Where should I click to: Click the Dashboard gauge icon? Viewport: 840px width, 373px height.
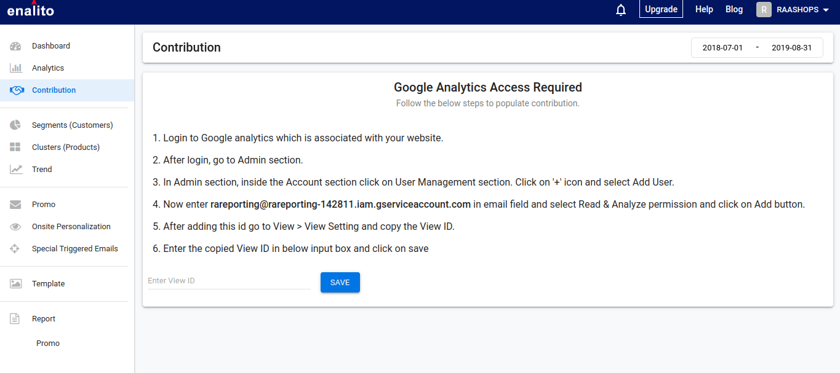tap(16, 46)
